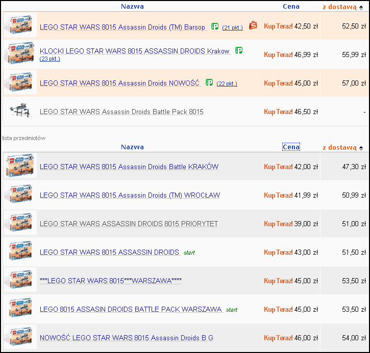Select the 51,00 zł delivery price
The image size is (370, 353).
pyautogui.click(x=354, y=224)
